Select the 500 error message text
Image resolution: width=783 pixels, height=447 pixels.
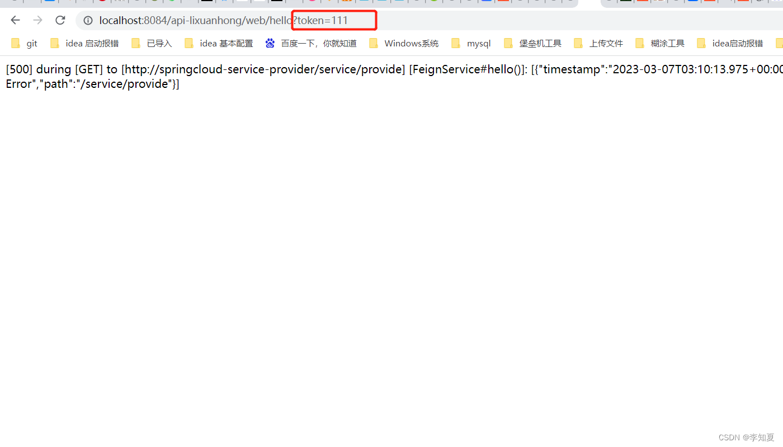pyautogui.click(x=224, y=69)
